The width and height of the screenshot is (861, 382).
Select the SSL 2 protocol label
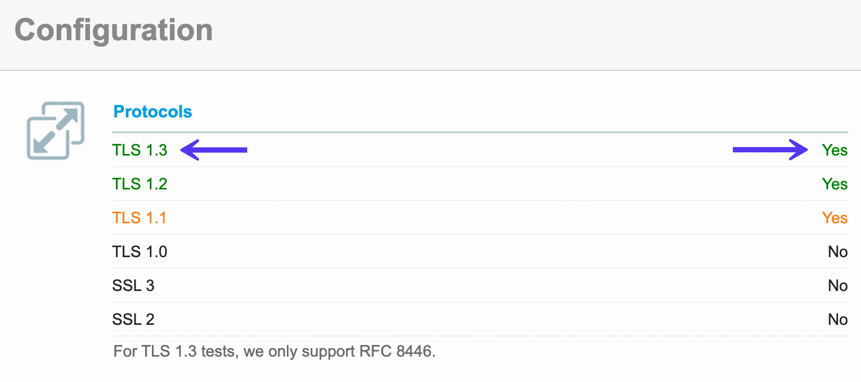(x=133, y=320)
